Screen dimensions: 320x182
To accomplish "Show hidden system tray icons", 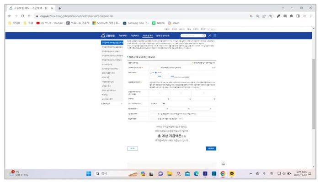I will point(251,173).
